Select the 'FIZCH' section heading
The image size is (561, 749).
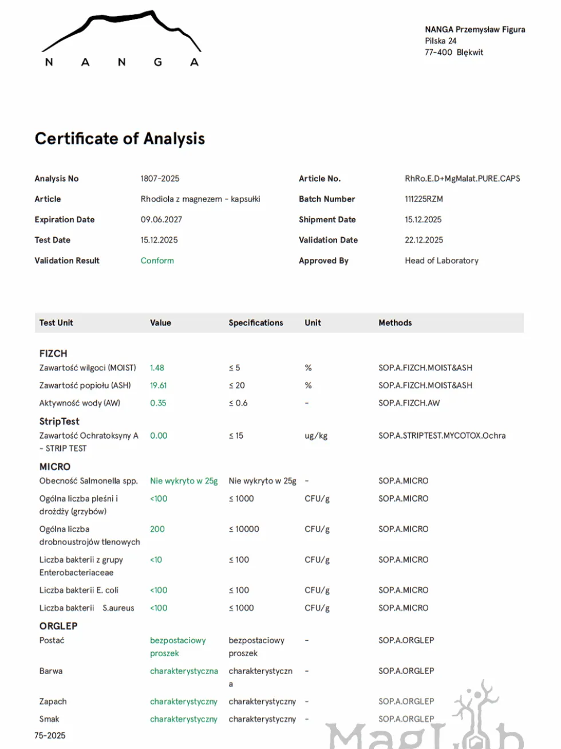[x=53, y=354]
